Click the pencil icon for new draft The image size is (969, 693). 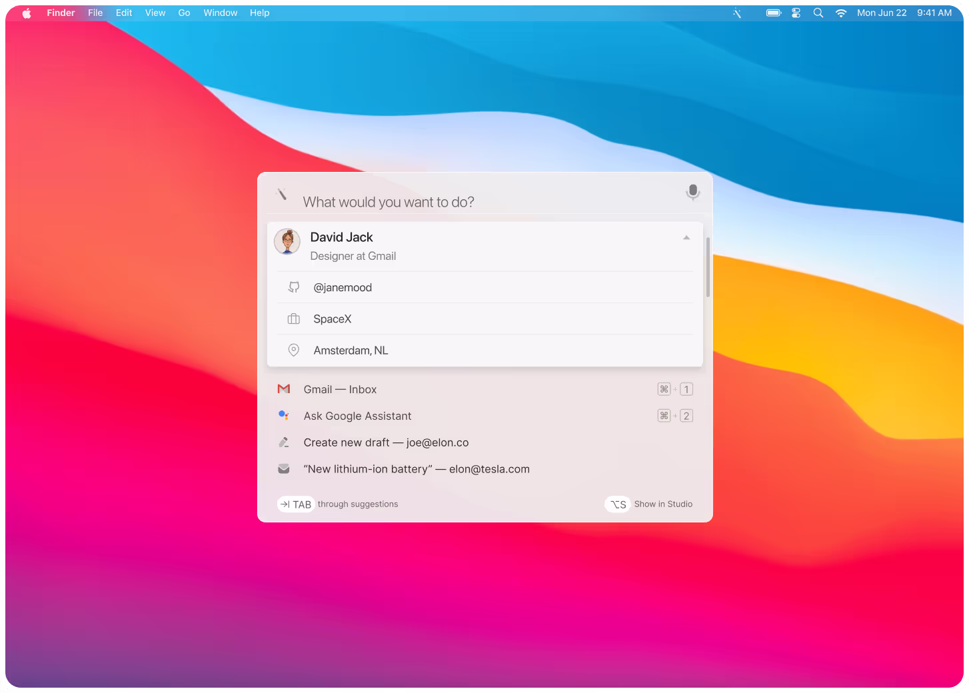coord(284,442)
